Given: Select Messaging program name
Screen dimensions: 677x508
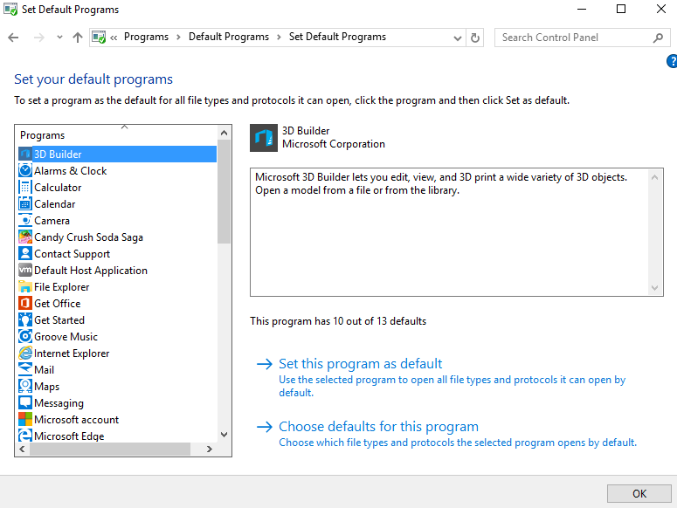Looking at the screenshot, I should pos(59,403).
